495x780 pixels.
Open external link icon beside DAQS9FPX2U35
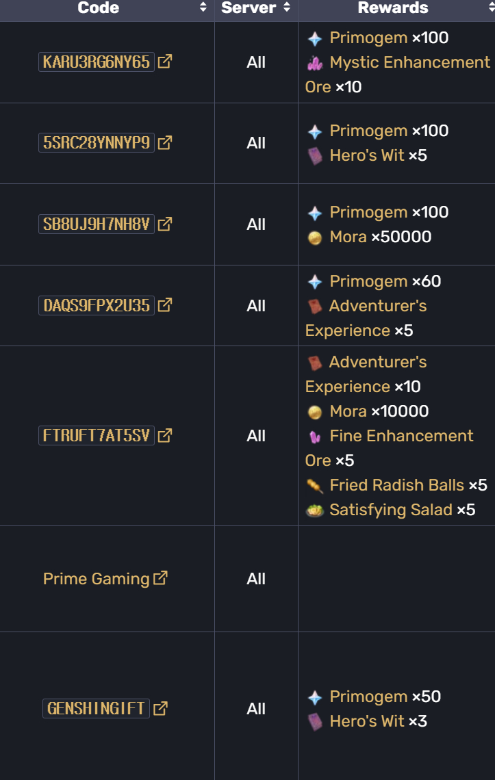pyautogui.click(x=165, y=305)
